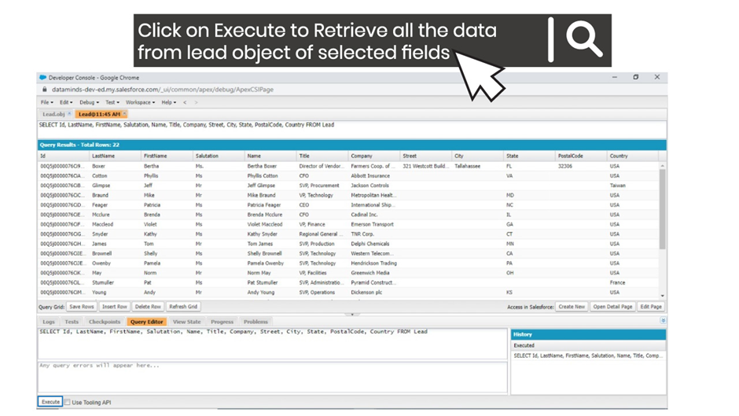This screenshot has width=739, height=416.
Task: Maximize the Developer Console window
Action: (x=635, y=77)
